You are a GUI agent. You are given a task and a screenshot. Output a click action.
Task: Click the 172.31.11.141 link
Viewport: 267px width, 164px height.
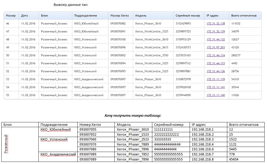coord(216,87)
